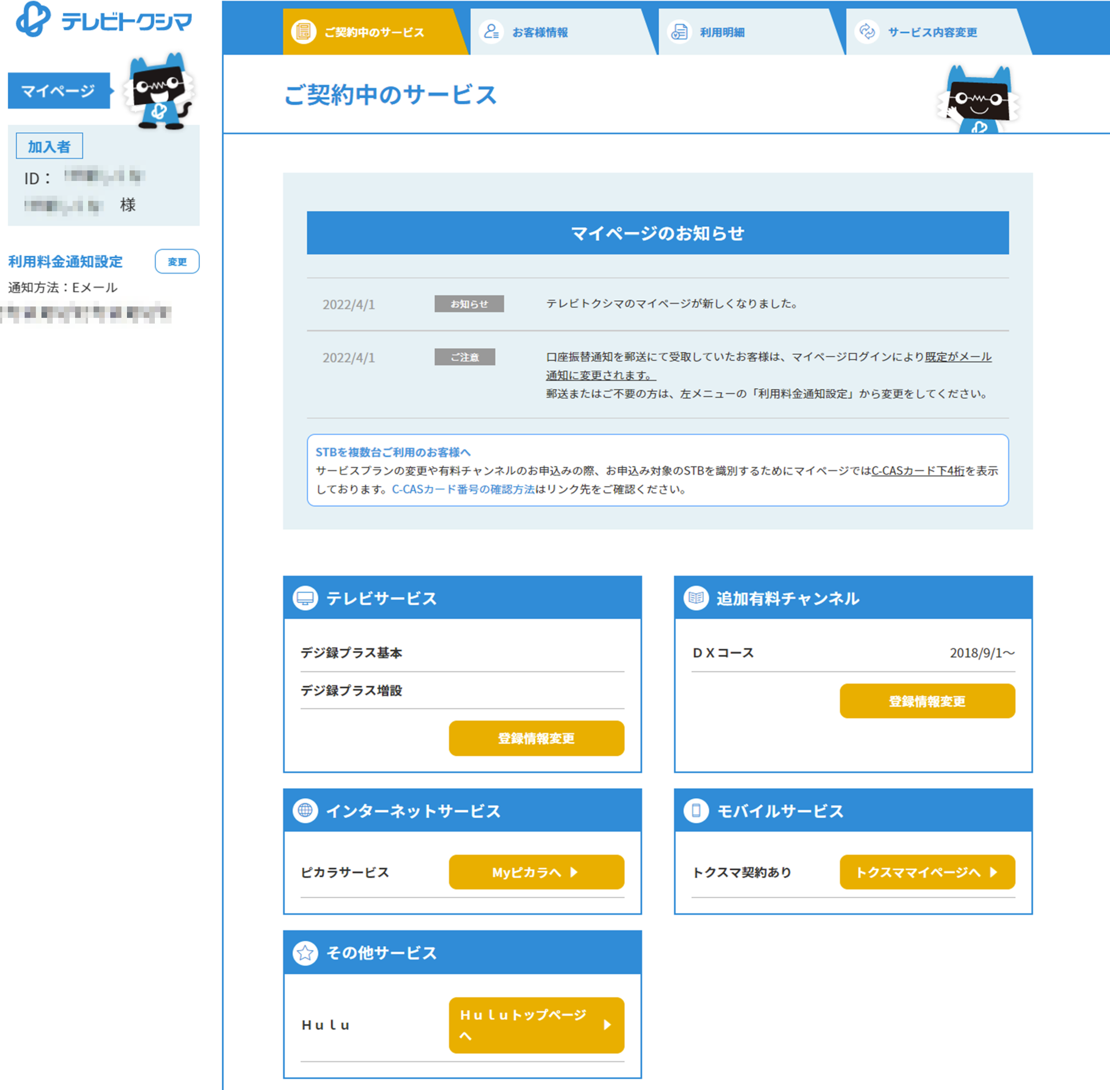1110x1090 pixels.
Task: Click the mascot cat at page title right
Action: pyautogui.click(x=979, y=99)
